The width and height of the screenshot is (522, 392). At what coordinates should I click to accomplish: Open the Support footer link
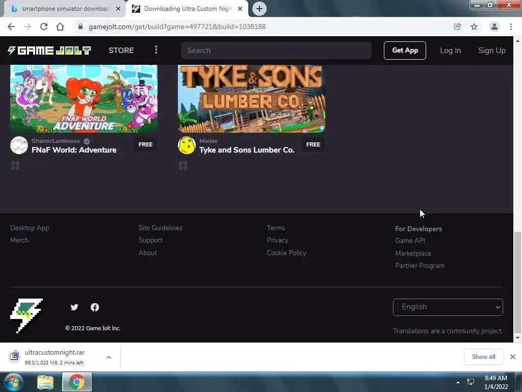point(150,240)
